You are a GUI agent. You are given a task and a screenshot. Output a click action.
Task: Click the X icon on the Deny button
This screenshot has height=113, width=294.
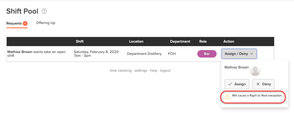[258, 84]
